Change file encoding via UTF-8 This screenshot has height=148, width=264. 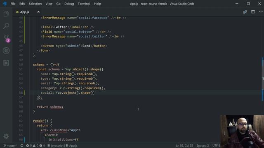[216, 146]
